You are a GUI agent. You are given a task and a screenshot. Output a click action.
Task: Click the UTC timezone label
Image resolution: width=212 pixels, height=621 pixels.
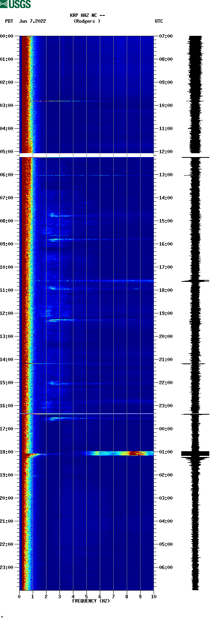(x=159, y=21)
